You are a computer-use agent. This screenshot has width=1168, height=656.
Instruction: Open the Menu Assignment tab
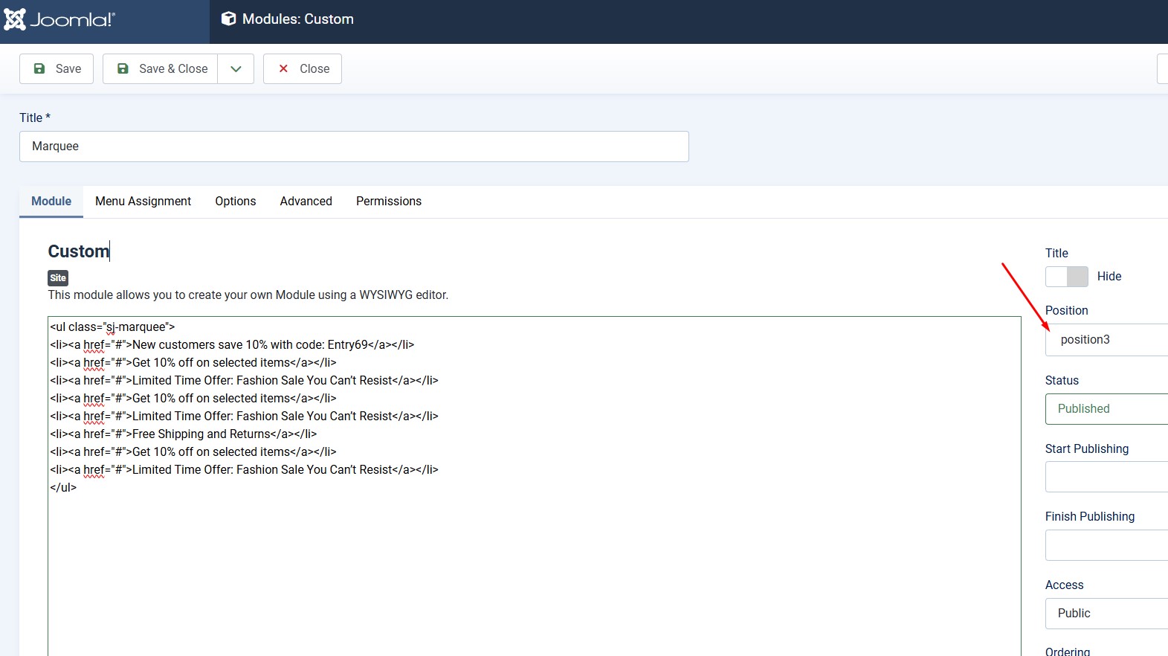tap(143, 202)
